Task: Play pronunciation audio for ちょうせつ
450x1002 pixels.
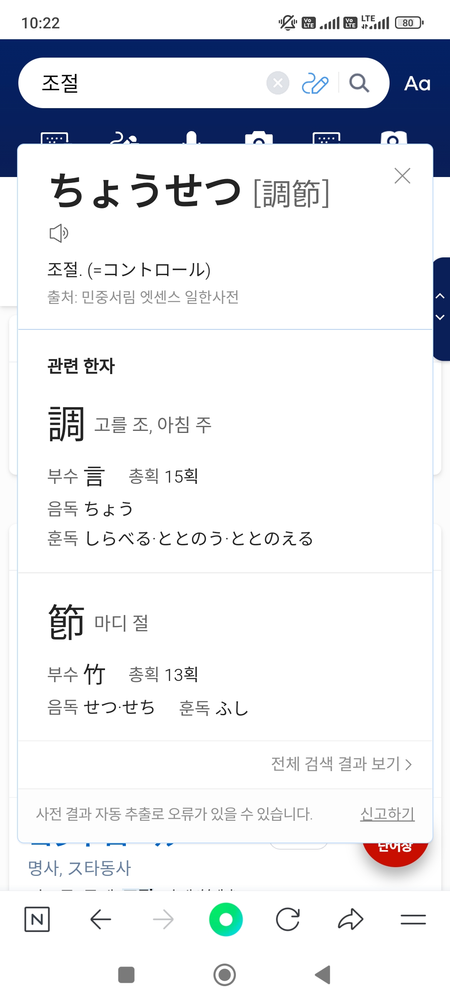Action: (59, 233)
